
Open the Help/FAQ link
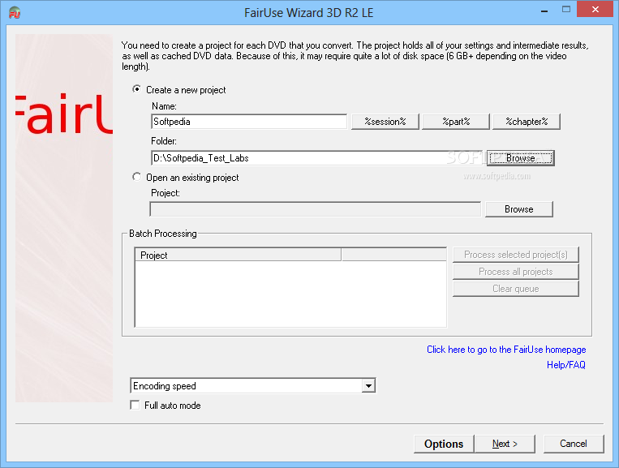pyautogui.click(x=565, y=365)
